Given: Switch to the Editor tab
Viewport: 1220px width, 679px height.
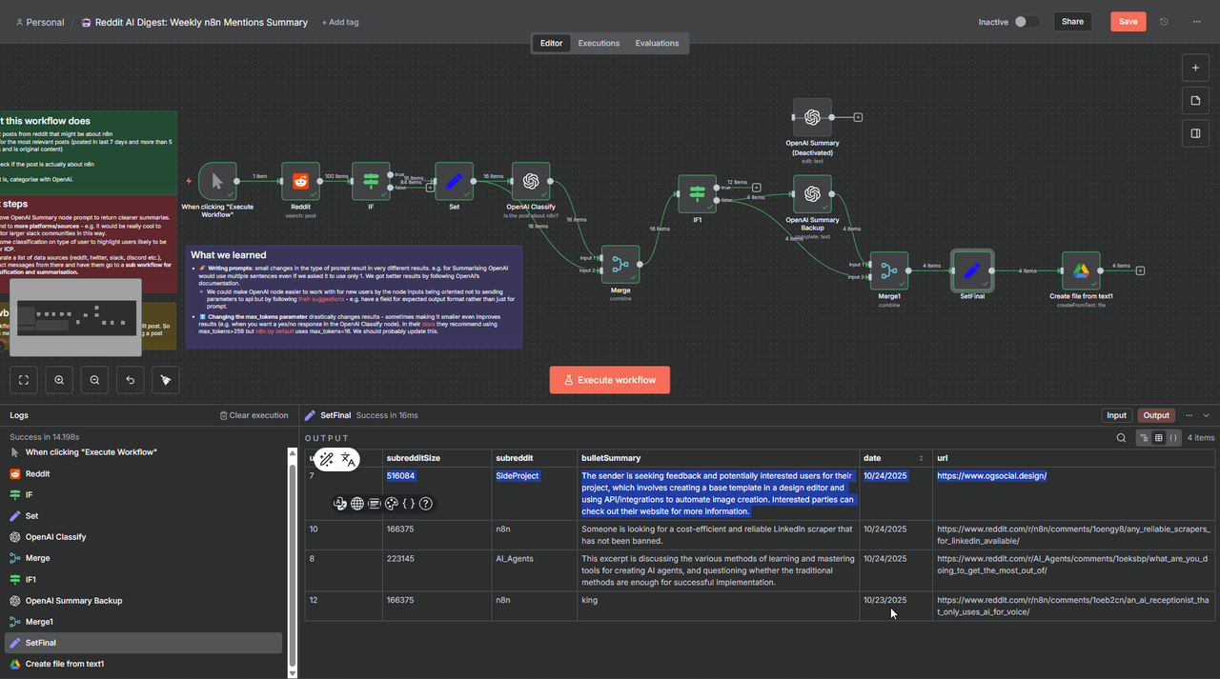Looking at the screenshot, I should pyautogui.click(x=551, y=43).
